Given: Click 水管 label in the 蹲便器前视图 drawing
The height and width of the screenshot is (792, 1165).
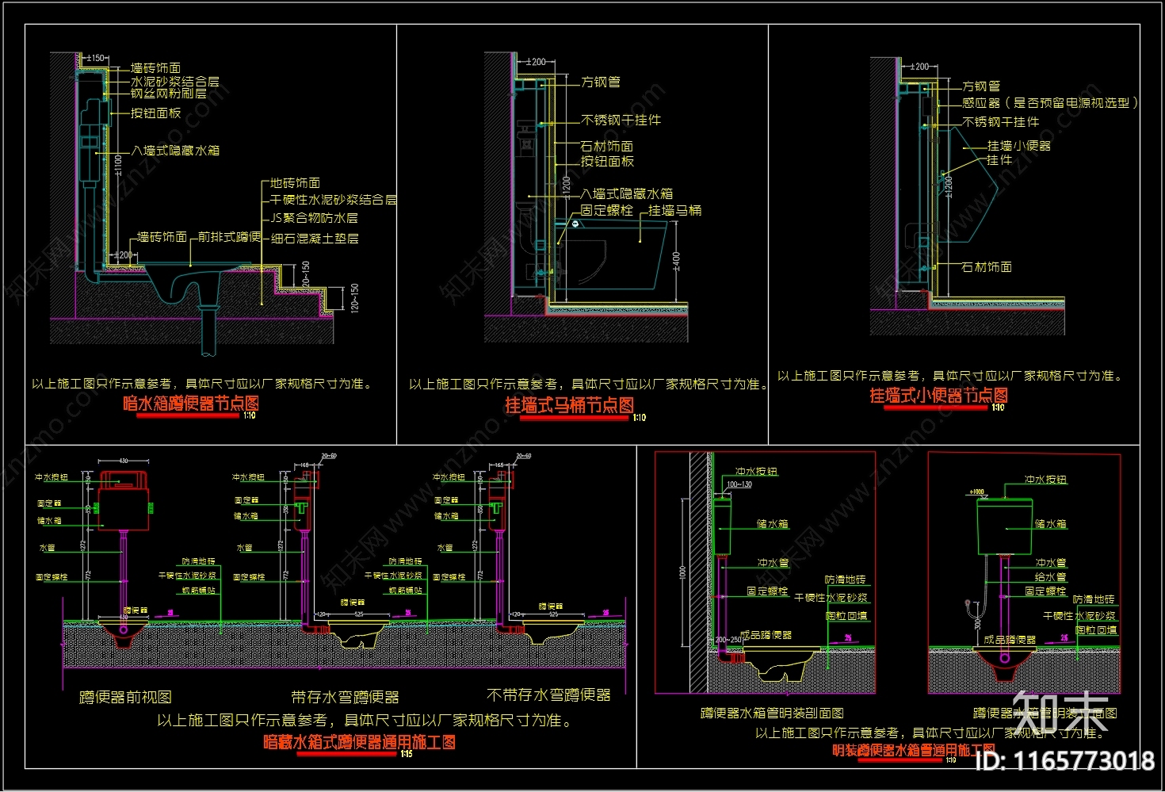Looking at the screenshot, I should click(x=48, y=549).
